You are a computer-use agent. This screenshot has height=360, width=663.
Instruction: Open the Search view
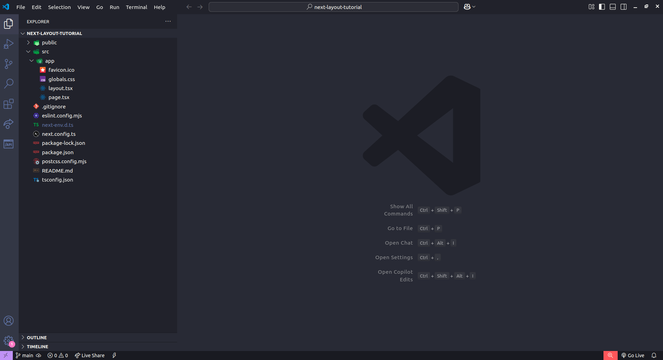[x=9, y=84]
